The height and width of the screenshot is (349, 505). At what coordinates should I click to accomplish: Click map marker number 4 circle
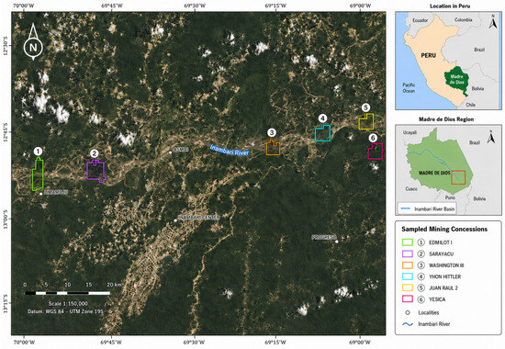(x=322, y=118)
